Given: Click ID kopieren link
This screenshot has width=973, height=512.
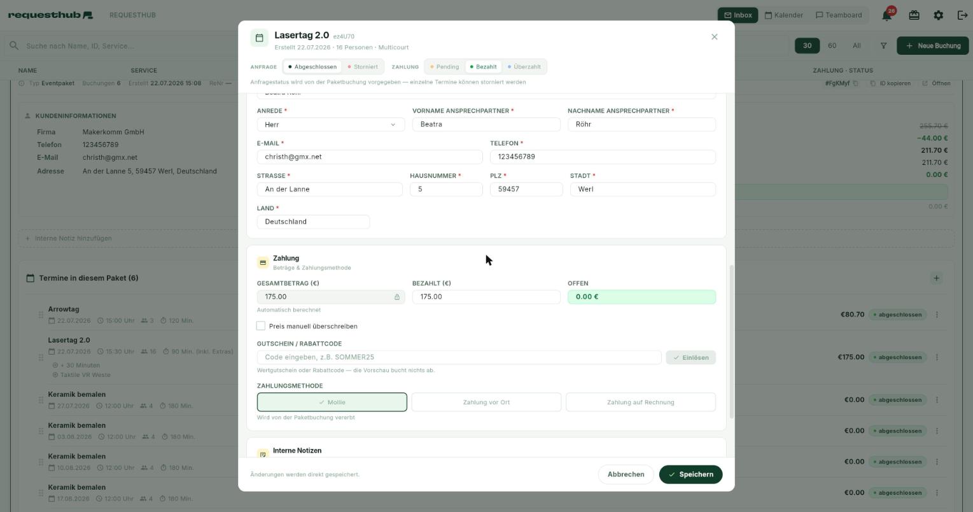Looking at the screenshot, I should click(x=891, y=83).
